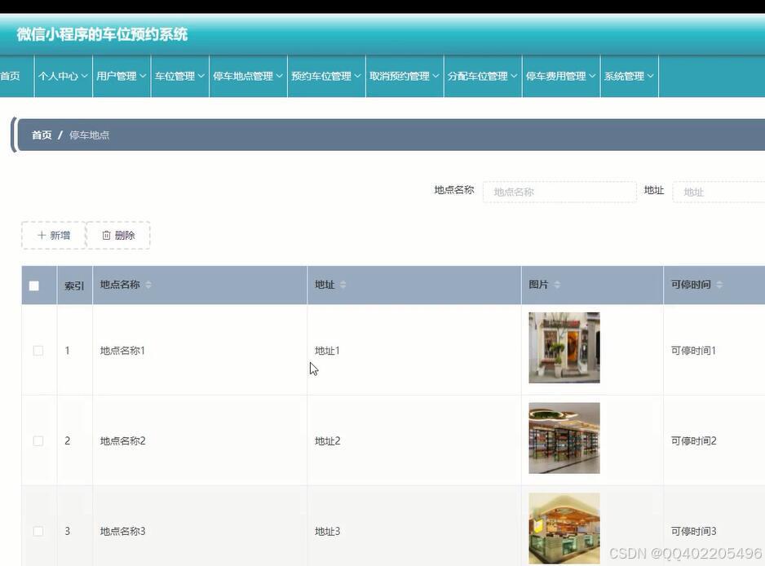Open the 预约车位管理 dropdown
Screen dimensions: 765x566
[x=325, y=76]
